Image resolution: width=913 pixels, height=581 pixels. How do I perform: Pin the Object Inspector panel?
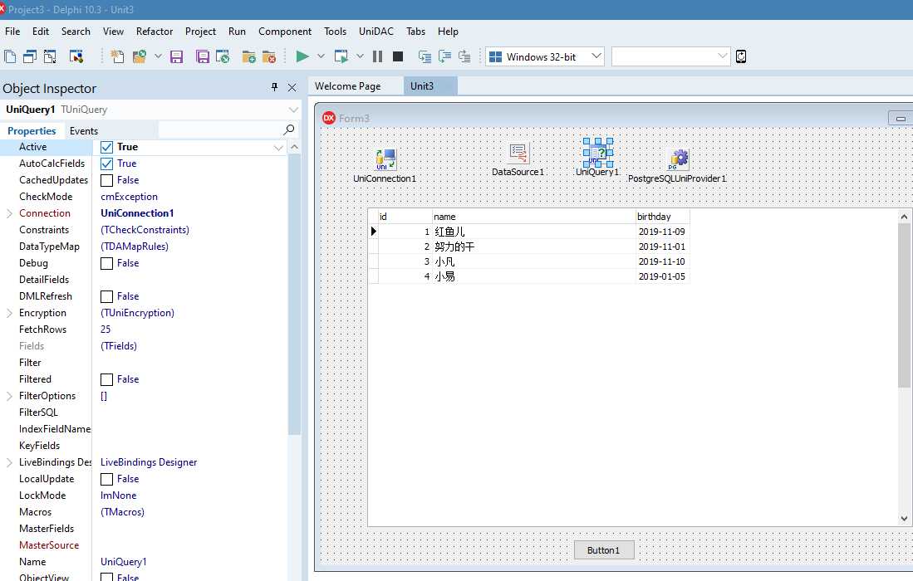[274, 87]
